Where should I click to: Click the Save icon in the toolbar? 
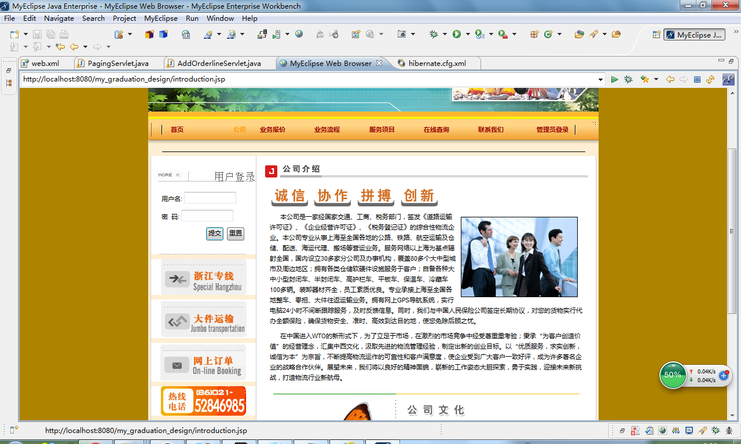37,35
